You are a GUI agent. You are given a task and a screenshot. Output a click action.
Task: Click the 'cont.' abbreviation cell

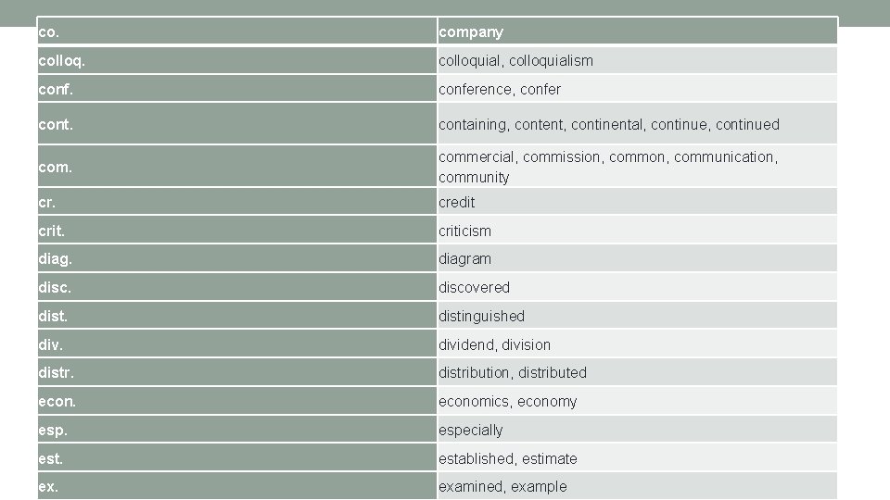click(x=236, y=123)
